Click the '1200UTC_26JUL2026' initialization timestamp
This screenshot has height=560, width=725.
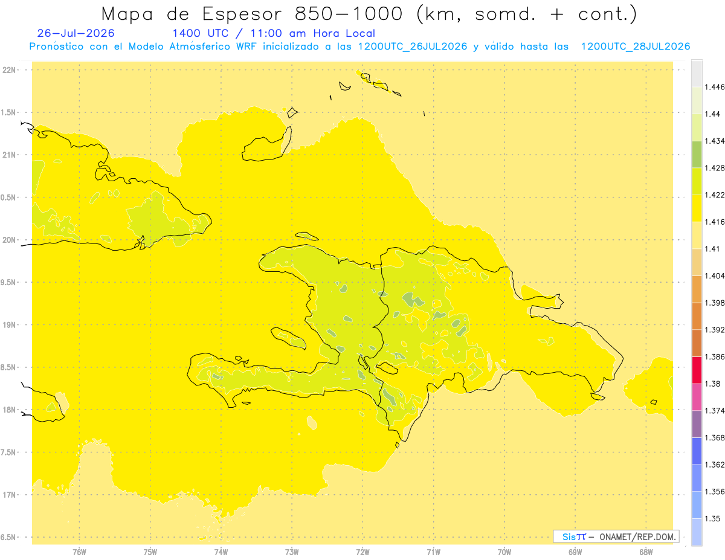click(x=413, y=47)
